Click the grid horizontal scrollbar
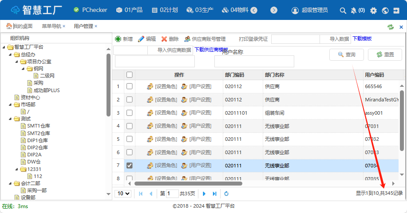Image resolution: width=407 pixels, height=213 pixels. [x=188, y=183]
